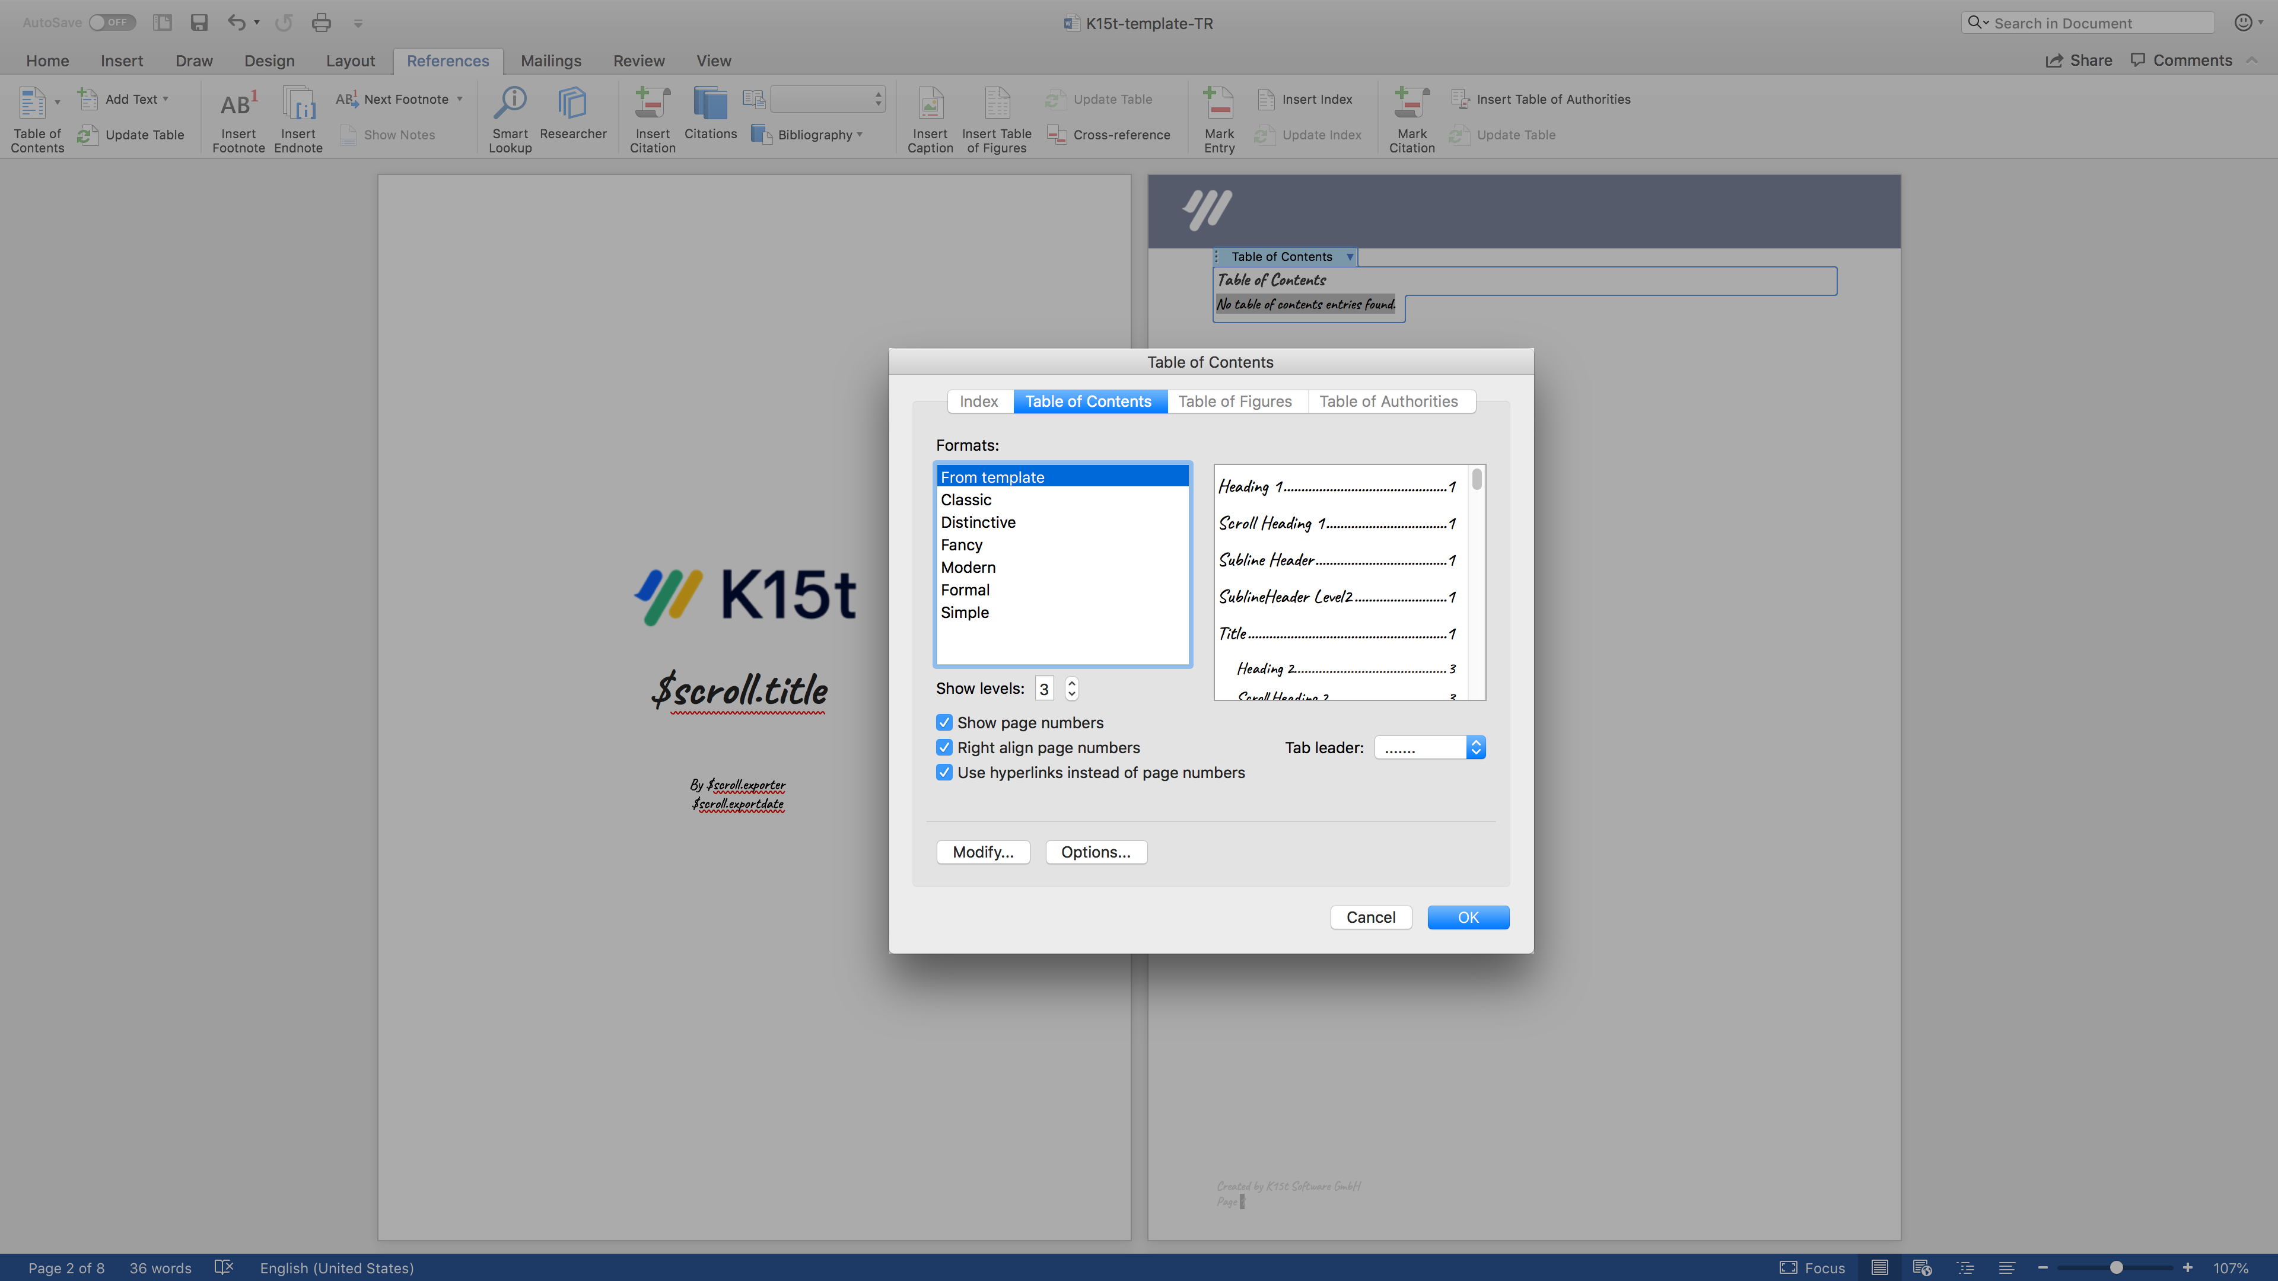
Task: Click the Print icon in title bar
Action: [321, 23]
